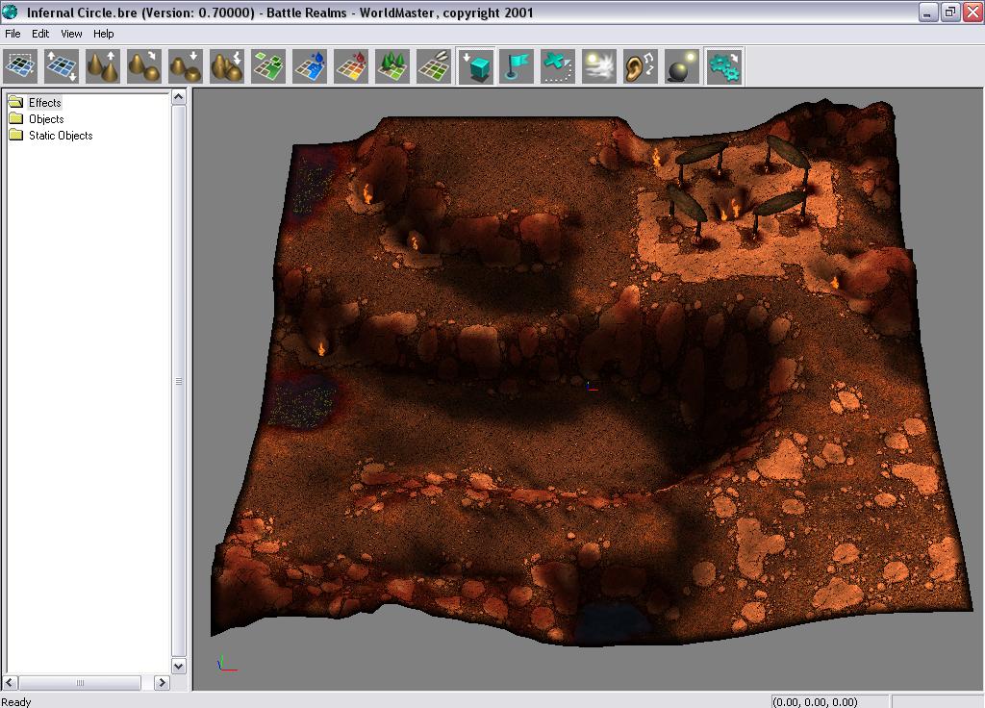Screen dimensions: 985x708
Task: Select the teal cube object placement tool
Action: 475,66
